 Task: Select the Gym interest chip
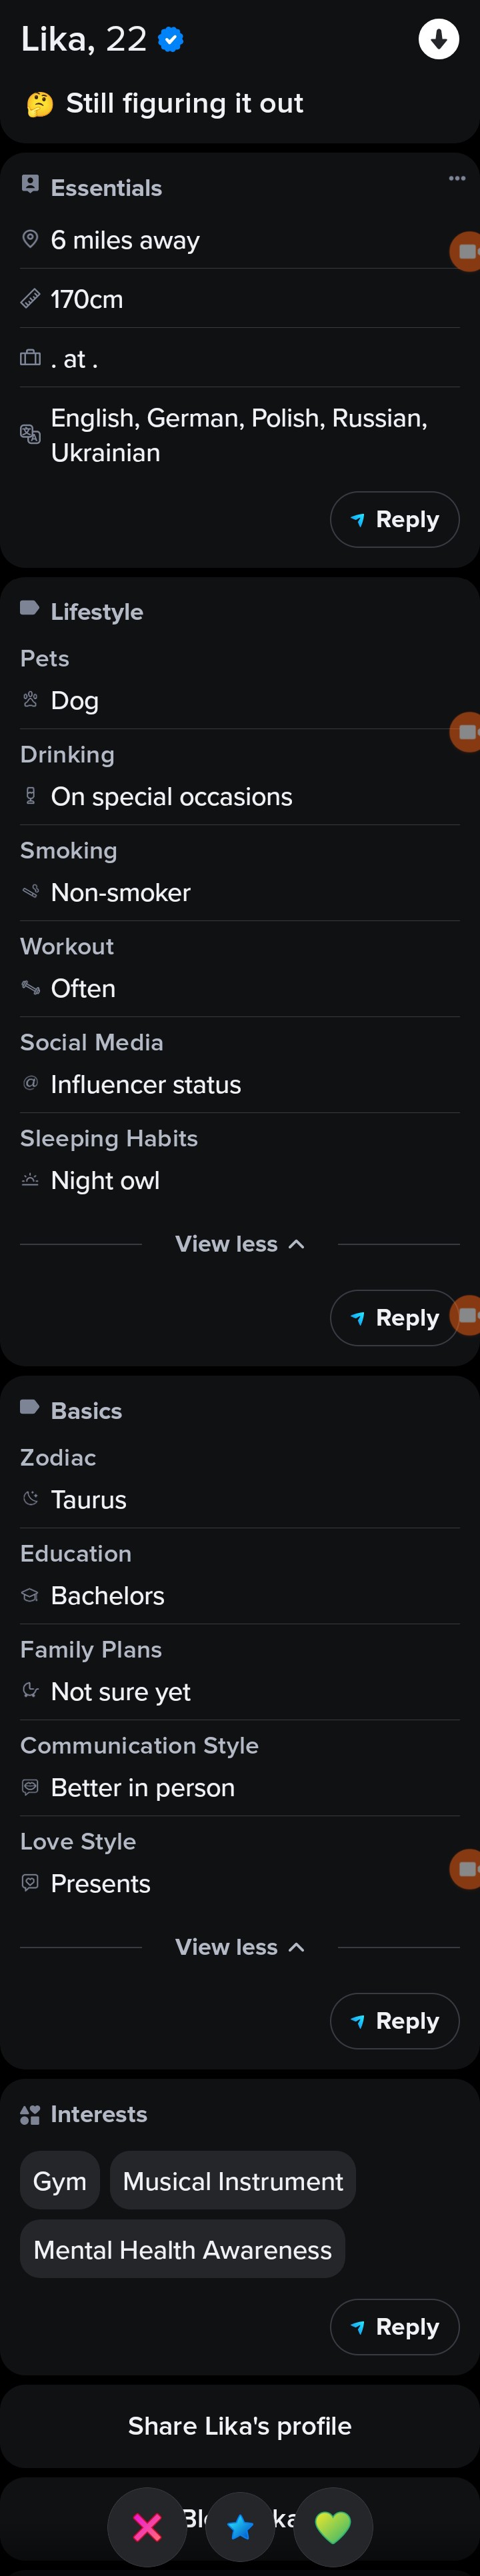(x=60, y=2181)
